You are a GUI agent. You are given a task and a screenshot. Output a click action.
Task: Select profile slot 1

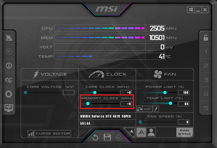[206, 52]
